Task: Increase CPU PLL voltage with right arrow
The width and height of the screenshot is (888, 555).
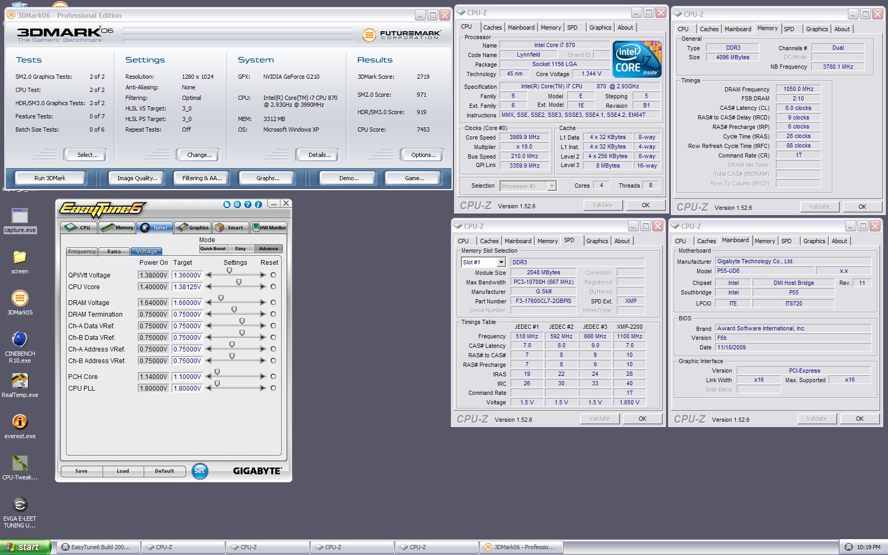Action: [x=263, y=388]
